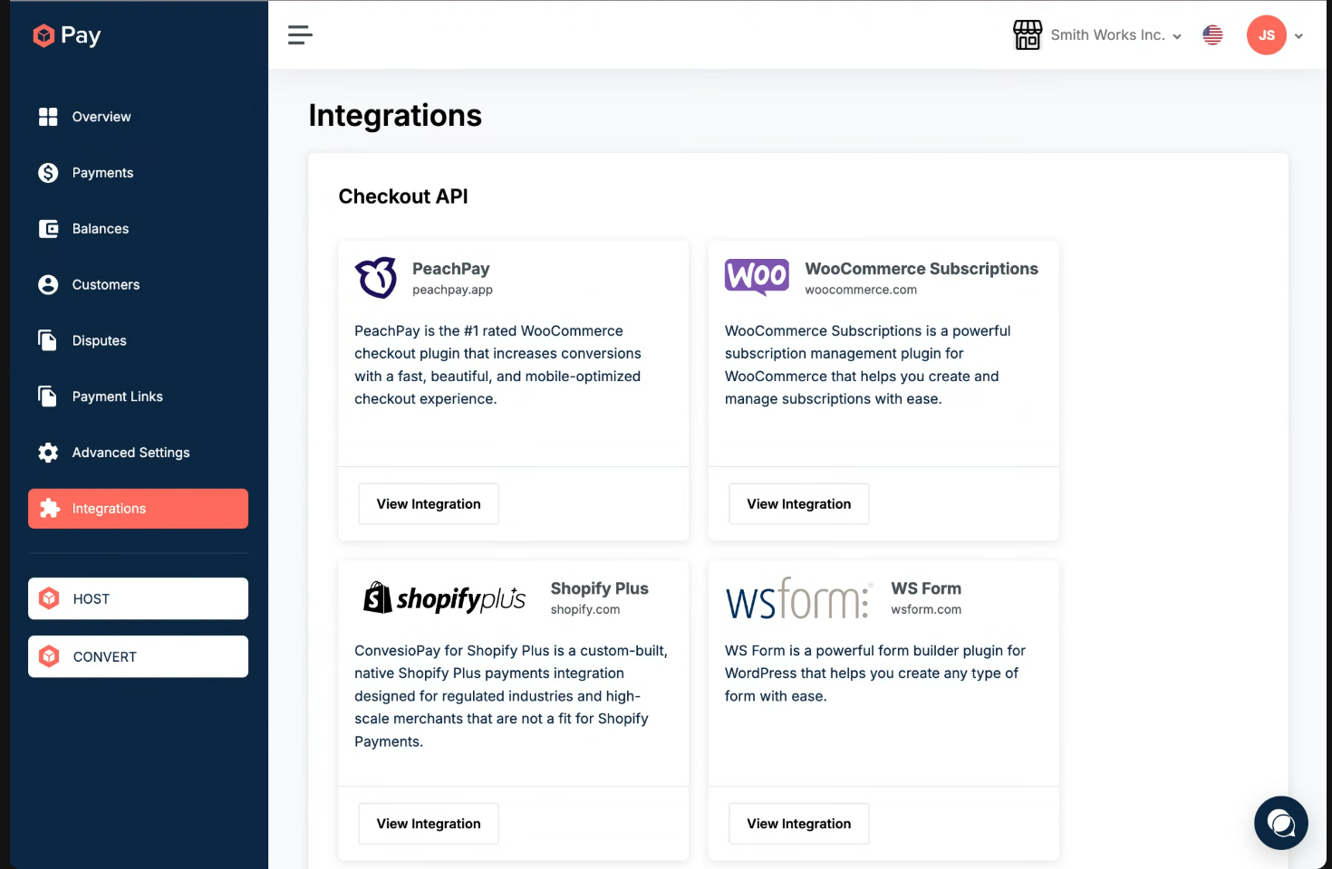This screenshot has width=1332, height=869.
Task: Click the PeachPay logo icon
Action: click(376, 278)
